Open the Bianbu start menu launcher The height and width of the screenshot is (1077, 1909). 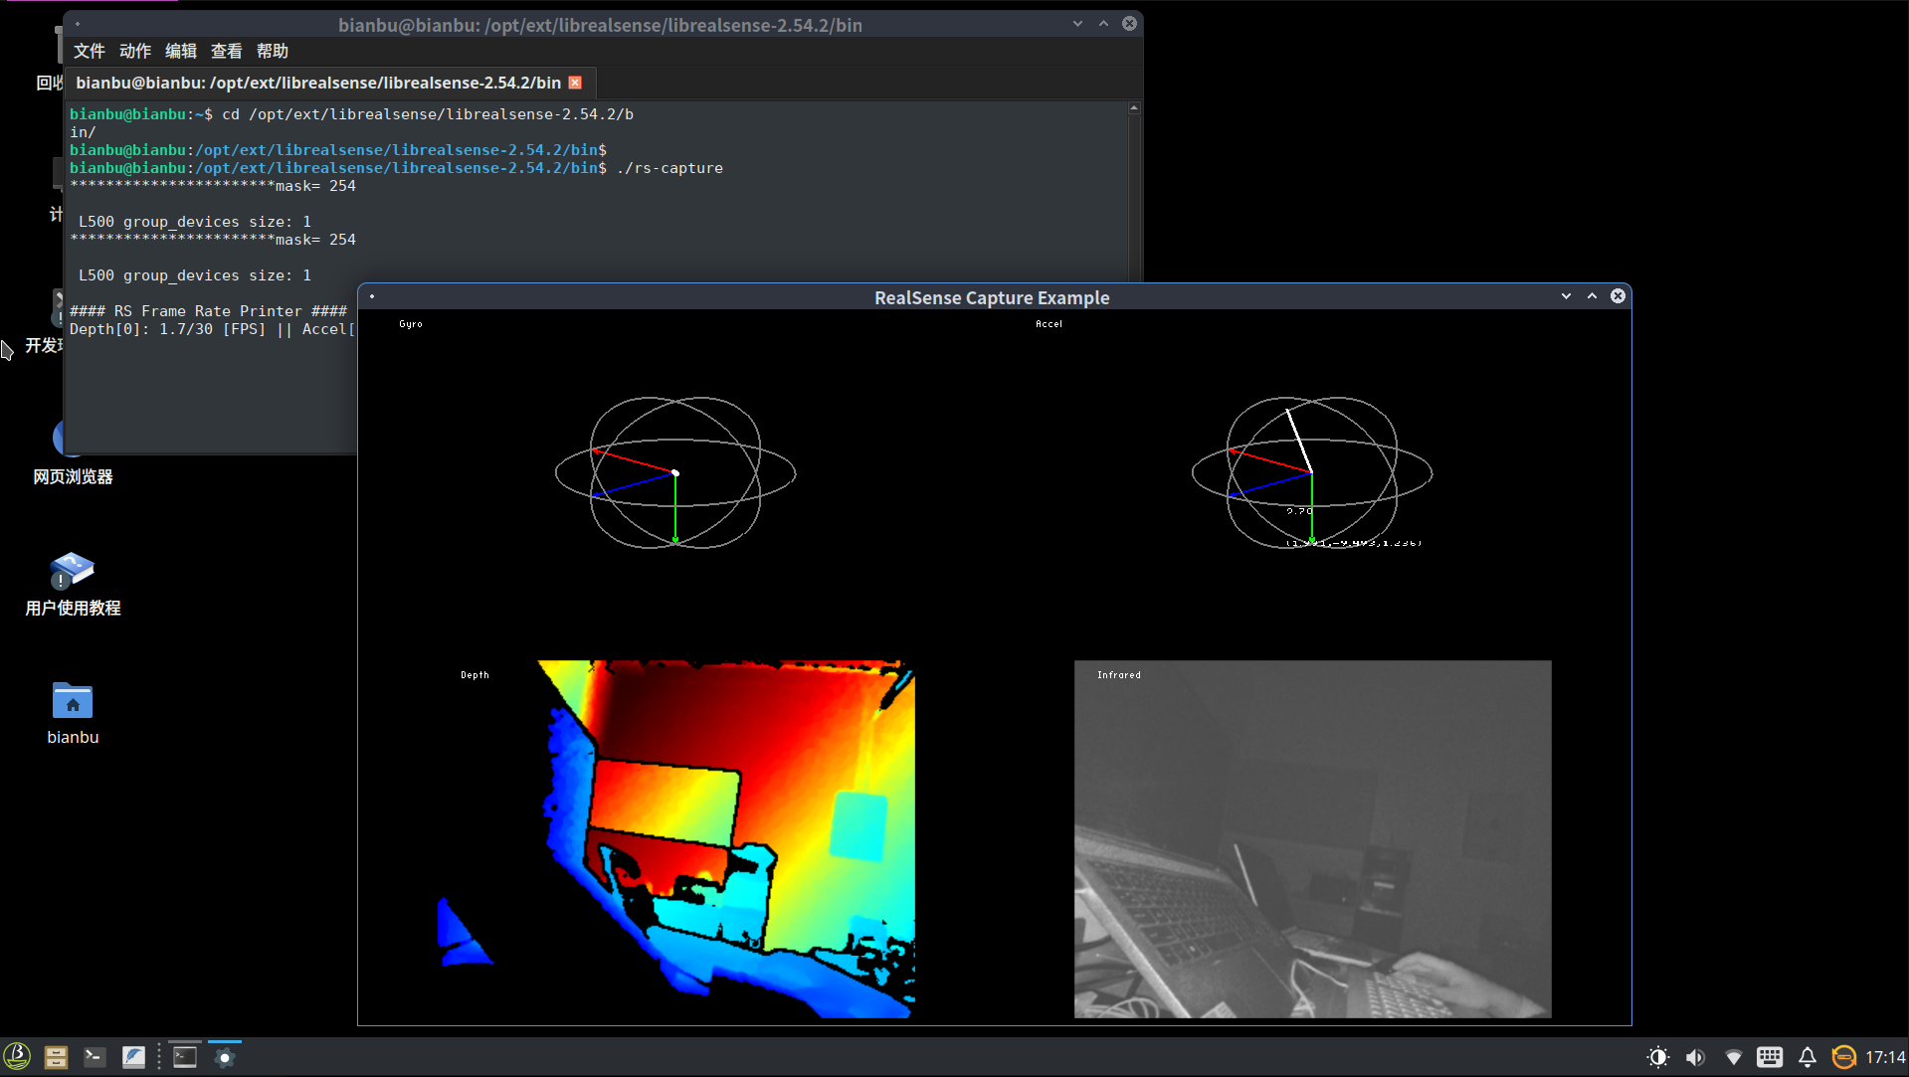coord(17,1056)
